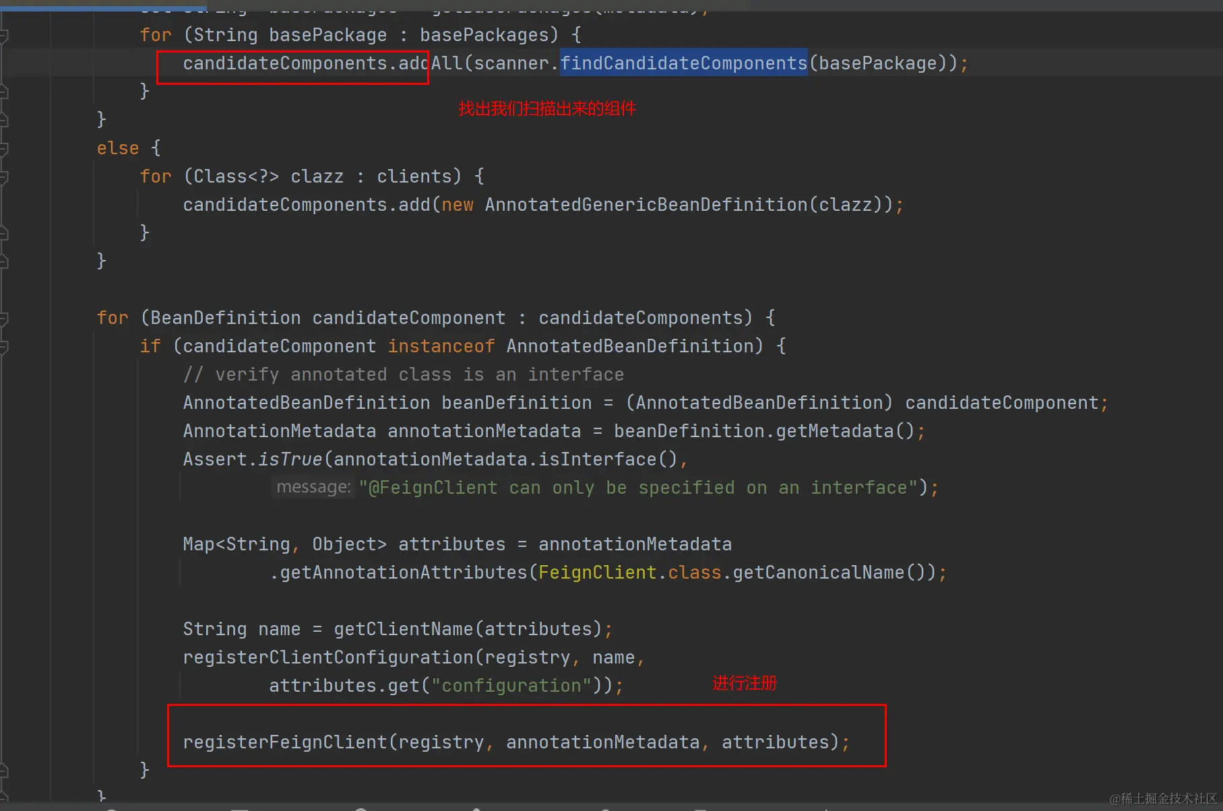Collapse fold marker beside 'for (String basePackage' line
Viewport: 1223px width, 811px height.
pos(3,35)
